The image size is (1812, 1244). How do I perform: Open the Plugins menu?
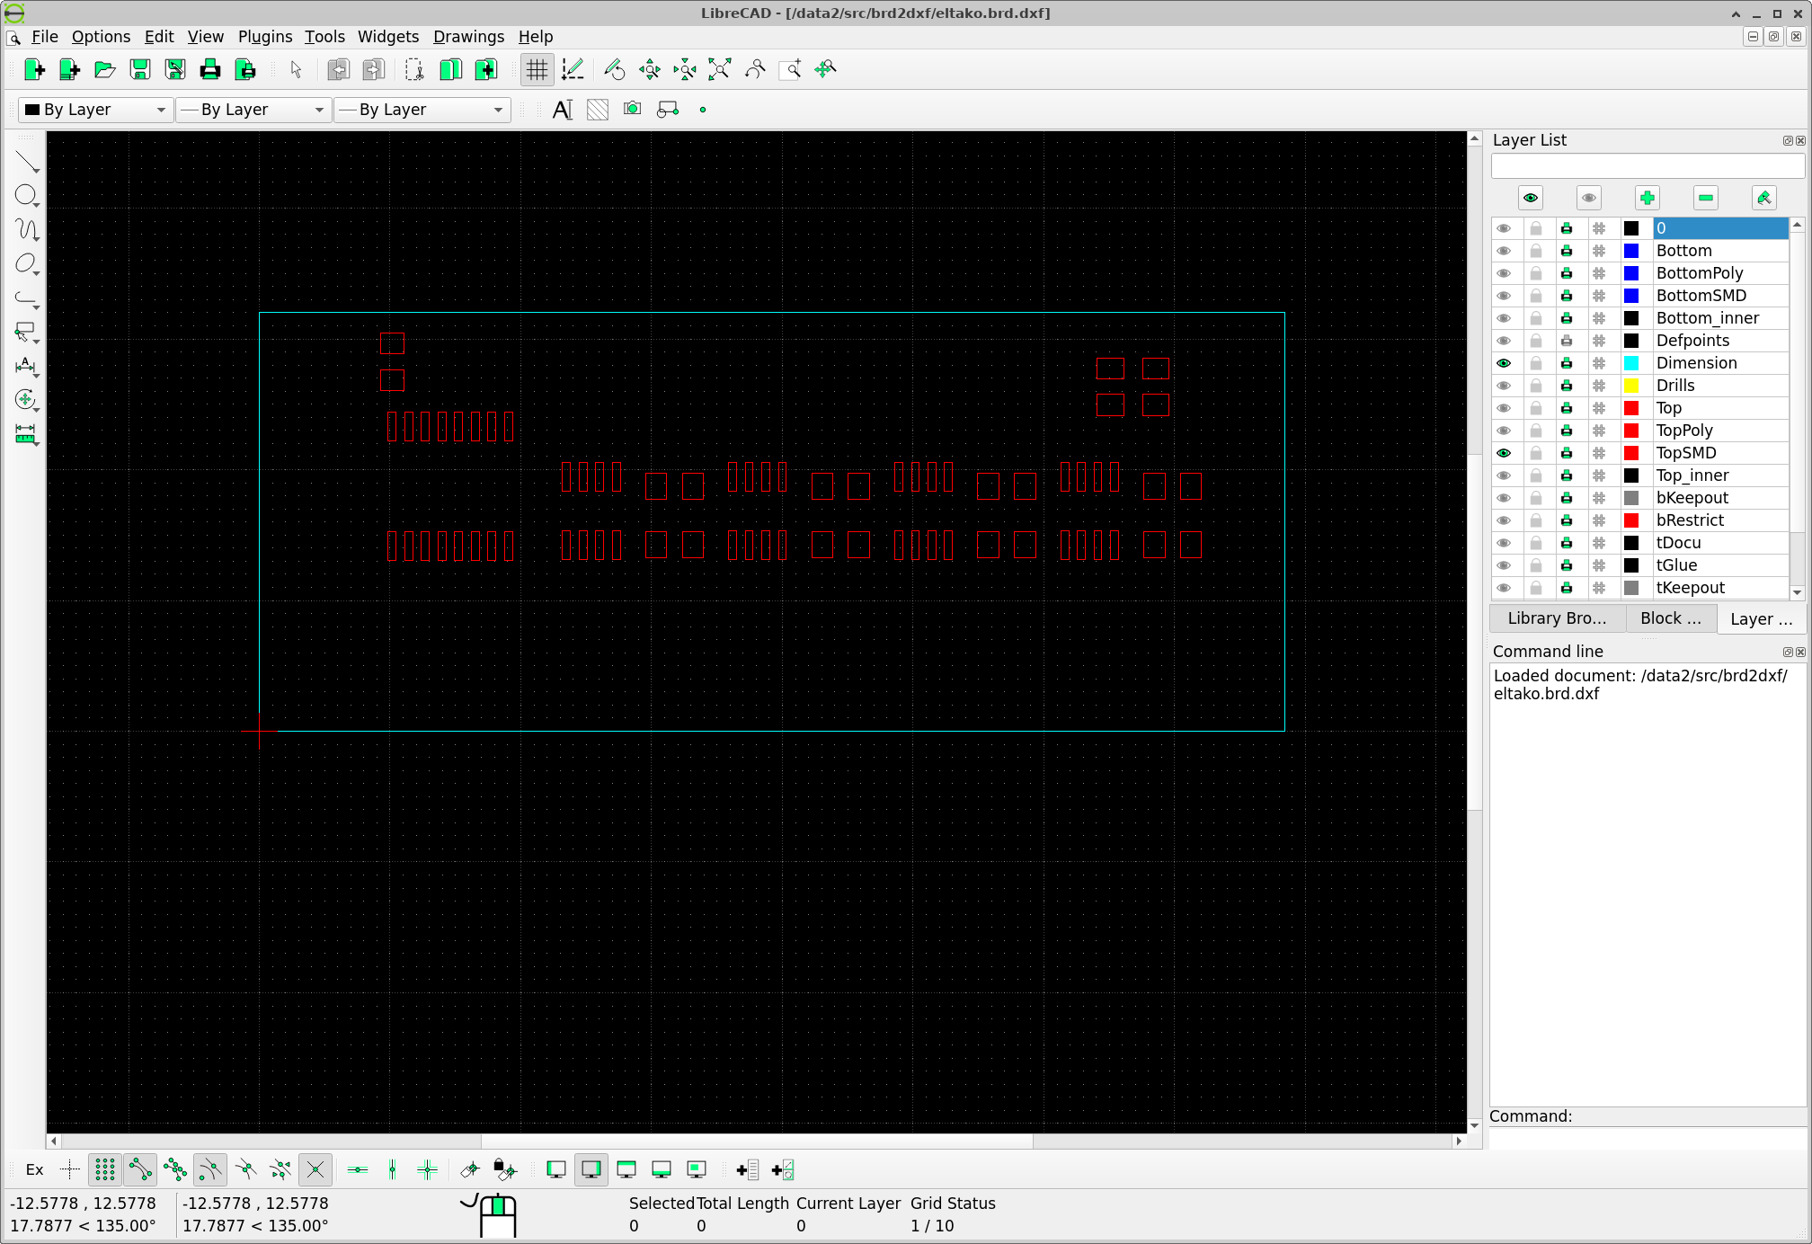[264, 37]
